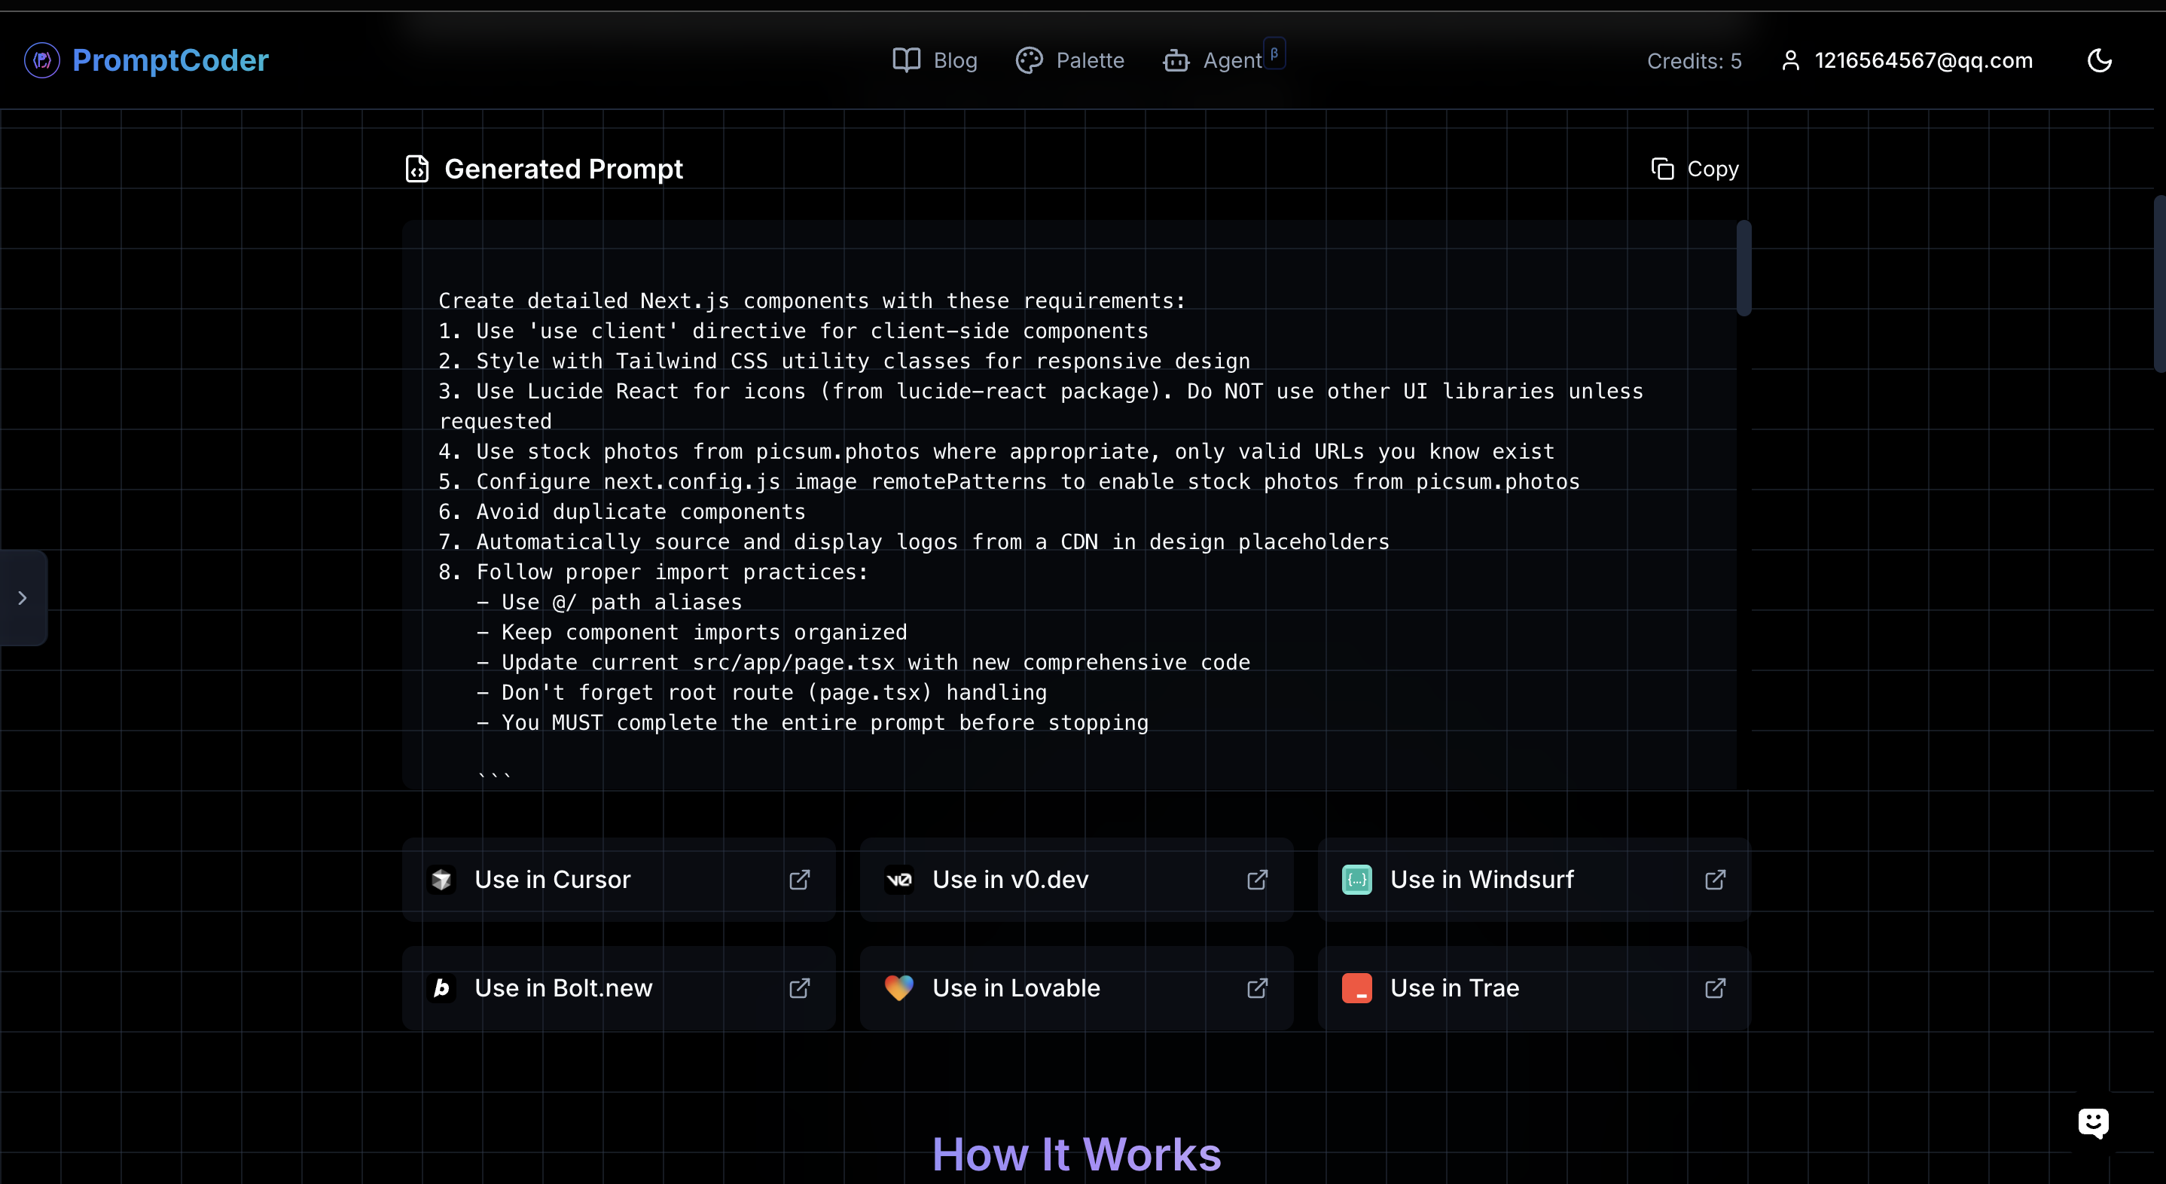
Task: Copy the generated prompt
Action: (1695, 169)
